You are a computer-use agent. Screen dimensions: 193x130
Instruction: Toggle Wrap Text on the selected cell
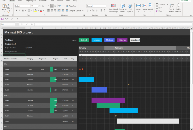71,6
